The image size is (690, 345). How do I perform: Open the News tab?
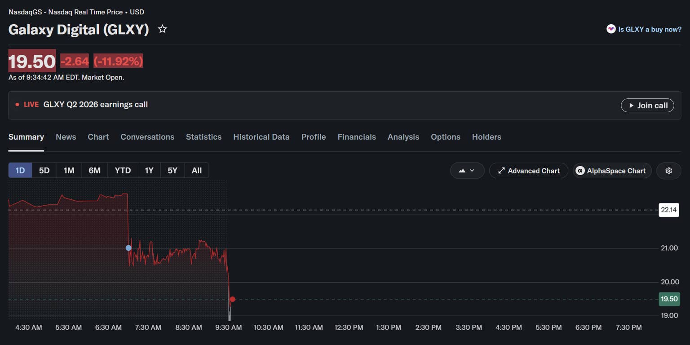66,137
